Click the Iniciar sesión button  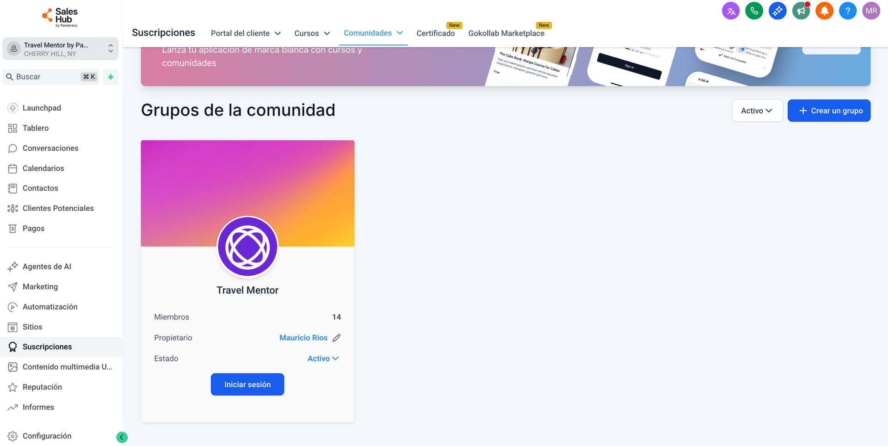pyautogui.click(x=247, y=384)
